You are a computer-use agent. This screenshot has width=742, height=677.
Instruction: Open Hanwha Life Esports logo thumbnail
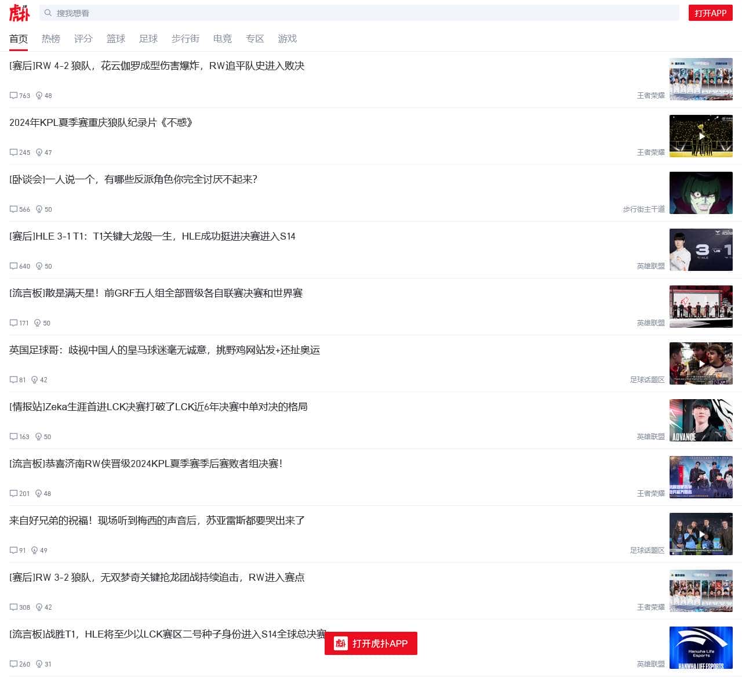coord(701,647)
